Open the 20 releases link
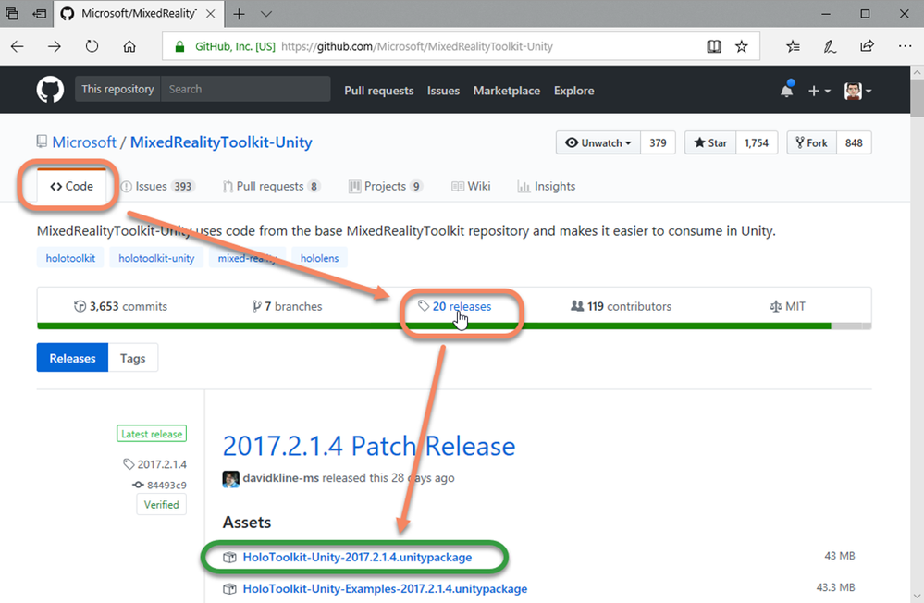This screenshot has width=924, height=603. tap(455, 306)
